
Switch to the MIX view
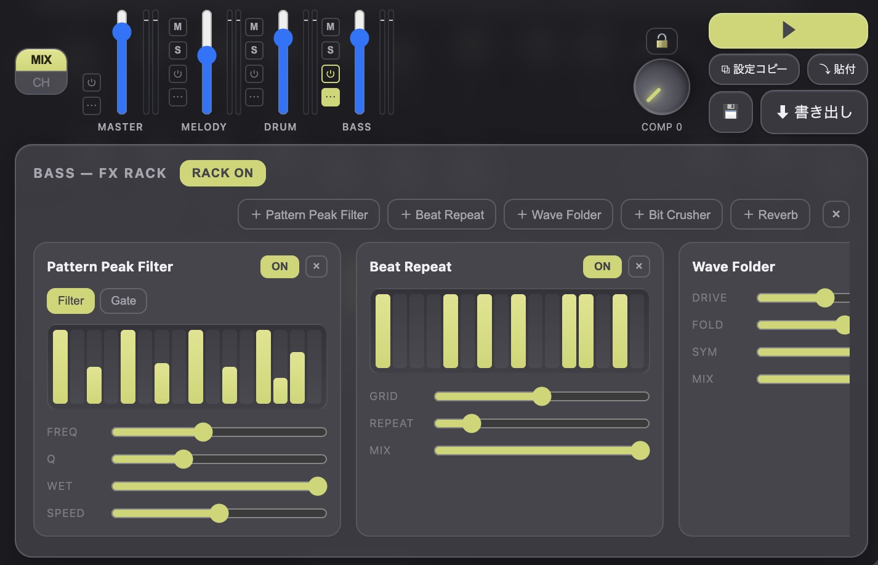coord(41,60)
